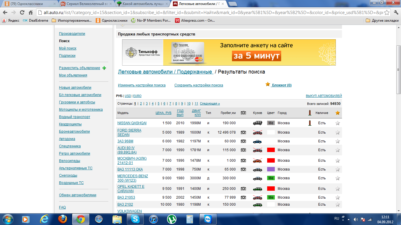This screenshot has height=225, width=401.
Task: Switch currency to USD
Action: pos(128,96)
